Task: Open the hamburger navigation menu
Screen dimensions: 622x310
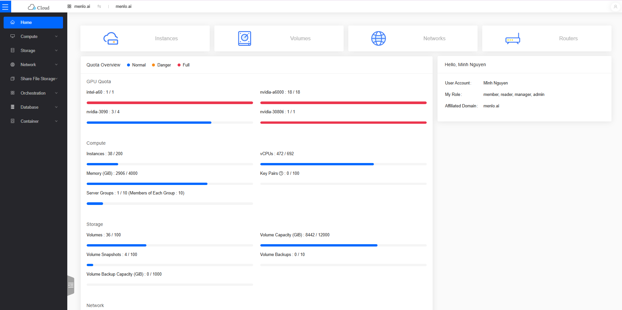Action: coord(6,6)
